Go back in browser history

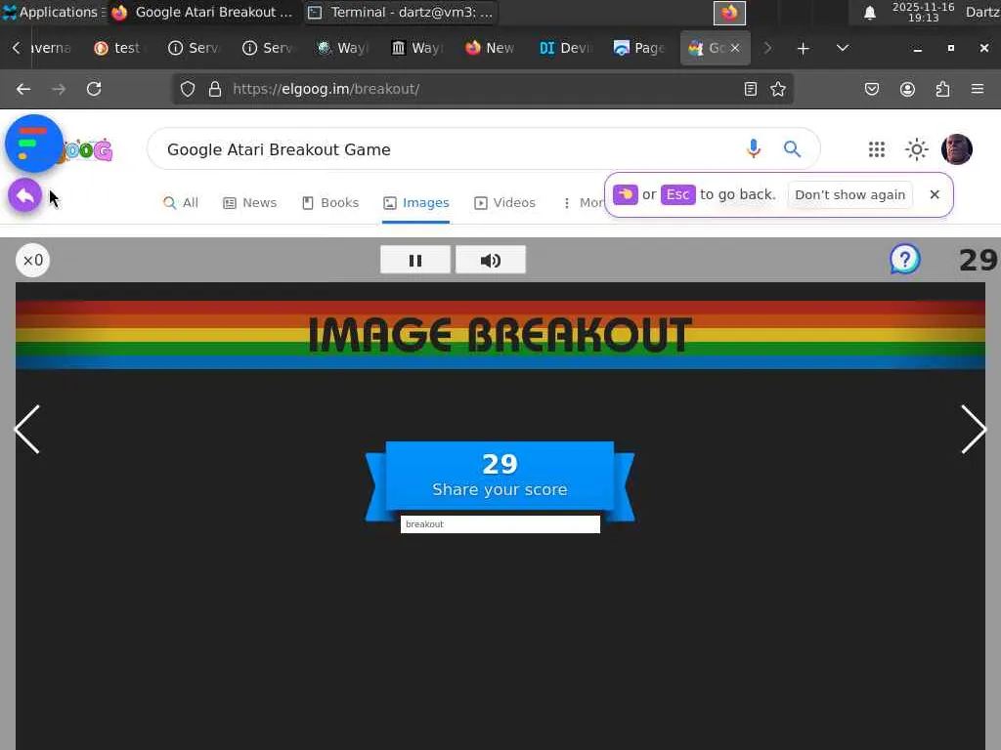click(x=23, y=89)
